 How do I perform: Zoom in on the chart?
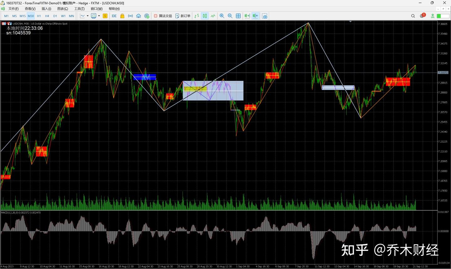[222, 16]
